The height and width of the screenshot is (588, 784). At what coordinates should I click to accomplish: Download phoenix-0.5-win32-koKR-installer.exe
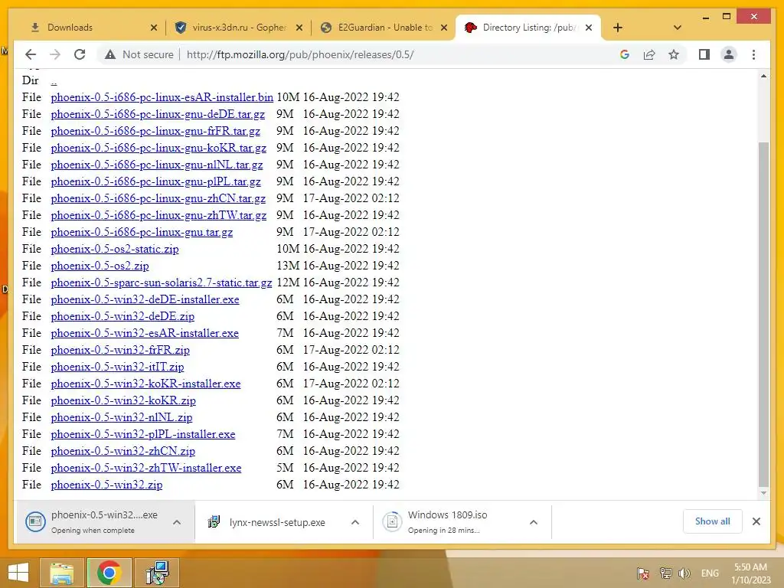click(x=145, y=384)
